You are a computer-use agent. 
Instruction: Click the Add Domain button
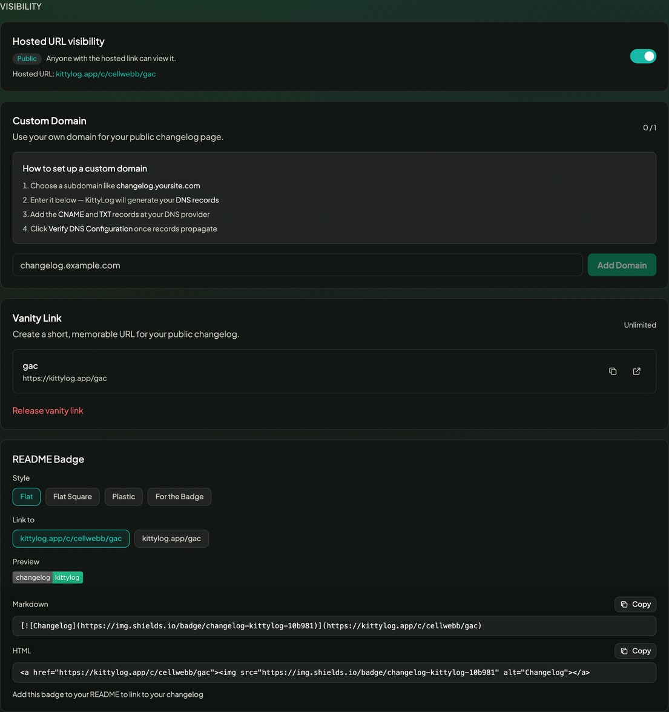pos(622,265)
